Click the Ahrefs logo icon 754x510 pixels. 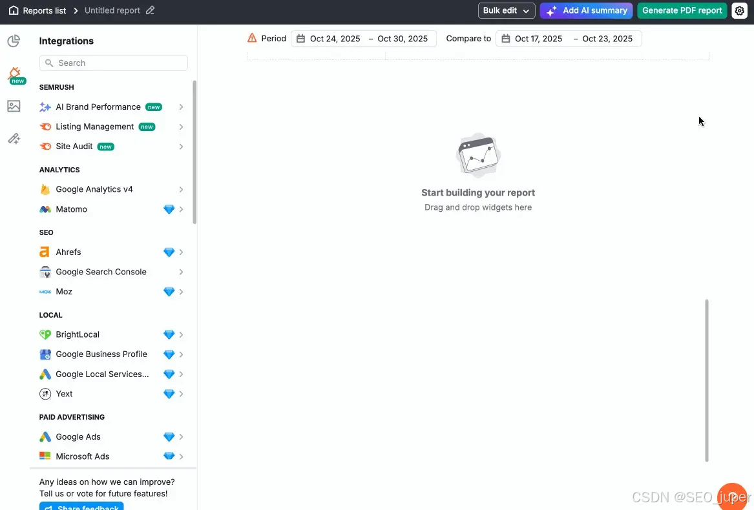tap(44, 252)
